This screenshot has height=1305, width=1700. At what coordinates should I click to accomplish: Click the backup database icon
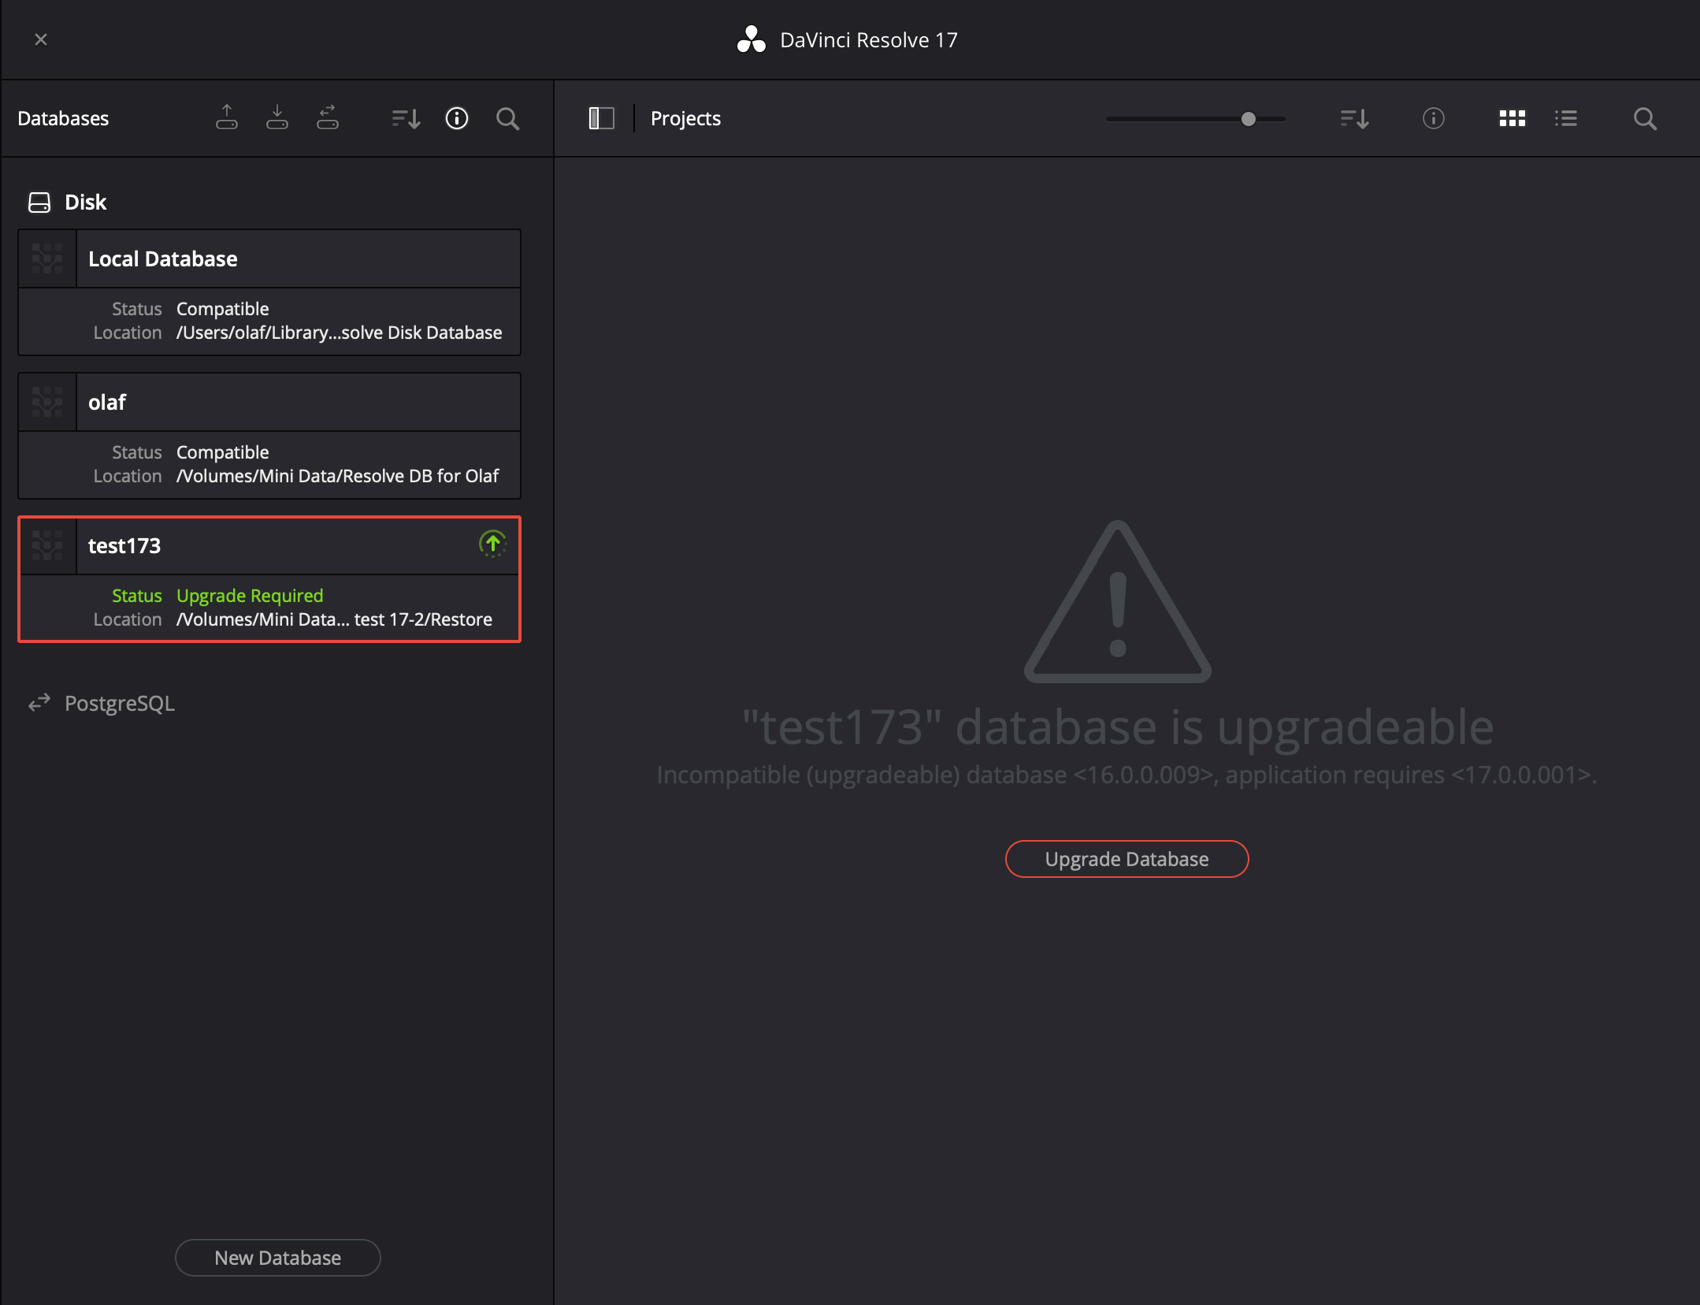tap(227, 117)
